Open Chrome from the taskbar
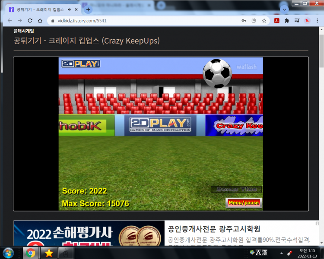The image size is (324, 259). tap(31, 253)
